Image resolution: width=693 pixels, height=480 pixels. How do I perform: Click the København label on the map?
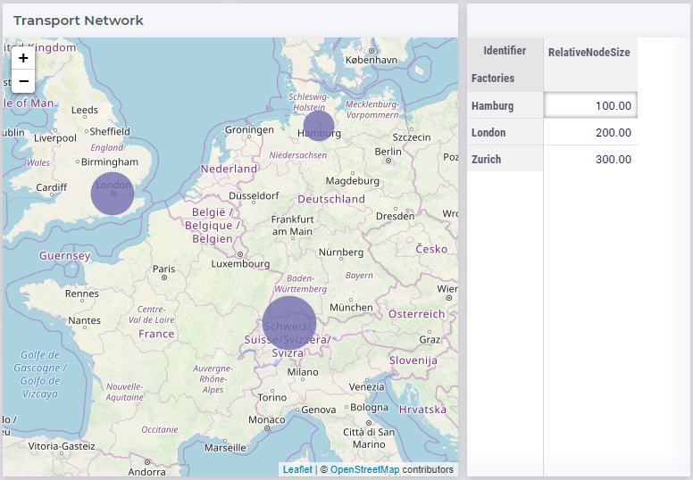click(x=372, y=60)
